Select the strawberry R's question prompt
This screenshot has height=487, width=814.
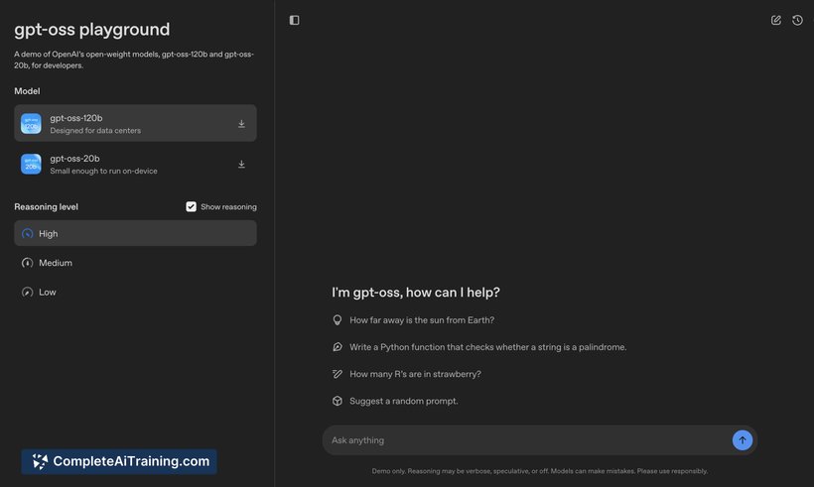click(415, 374)
